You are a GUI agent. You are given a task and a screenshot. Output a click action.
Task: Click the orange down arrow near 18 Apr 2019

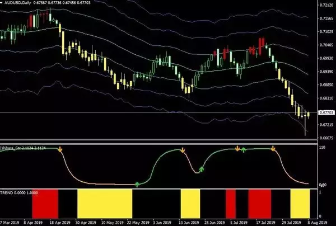[x=60, y=150]
